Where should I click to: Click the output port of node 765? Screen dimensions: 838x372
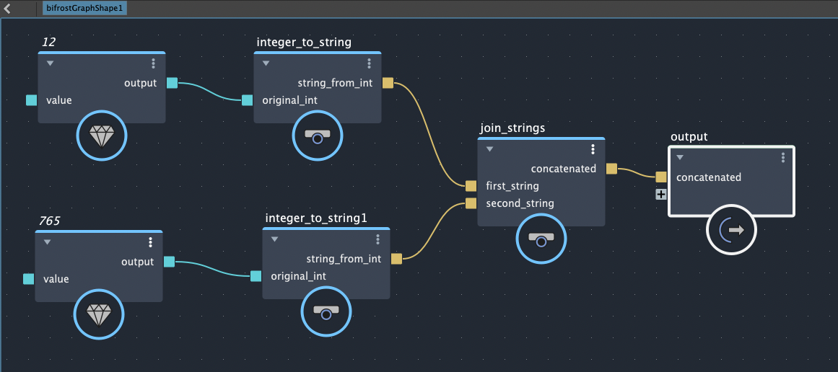[x=170, y=262]
